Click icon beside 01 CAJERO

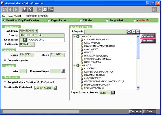(x=82, y=69)
